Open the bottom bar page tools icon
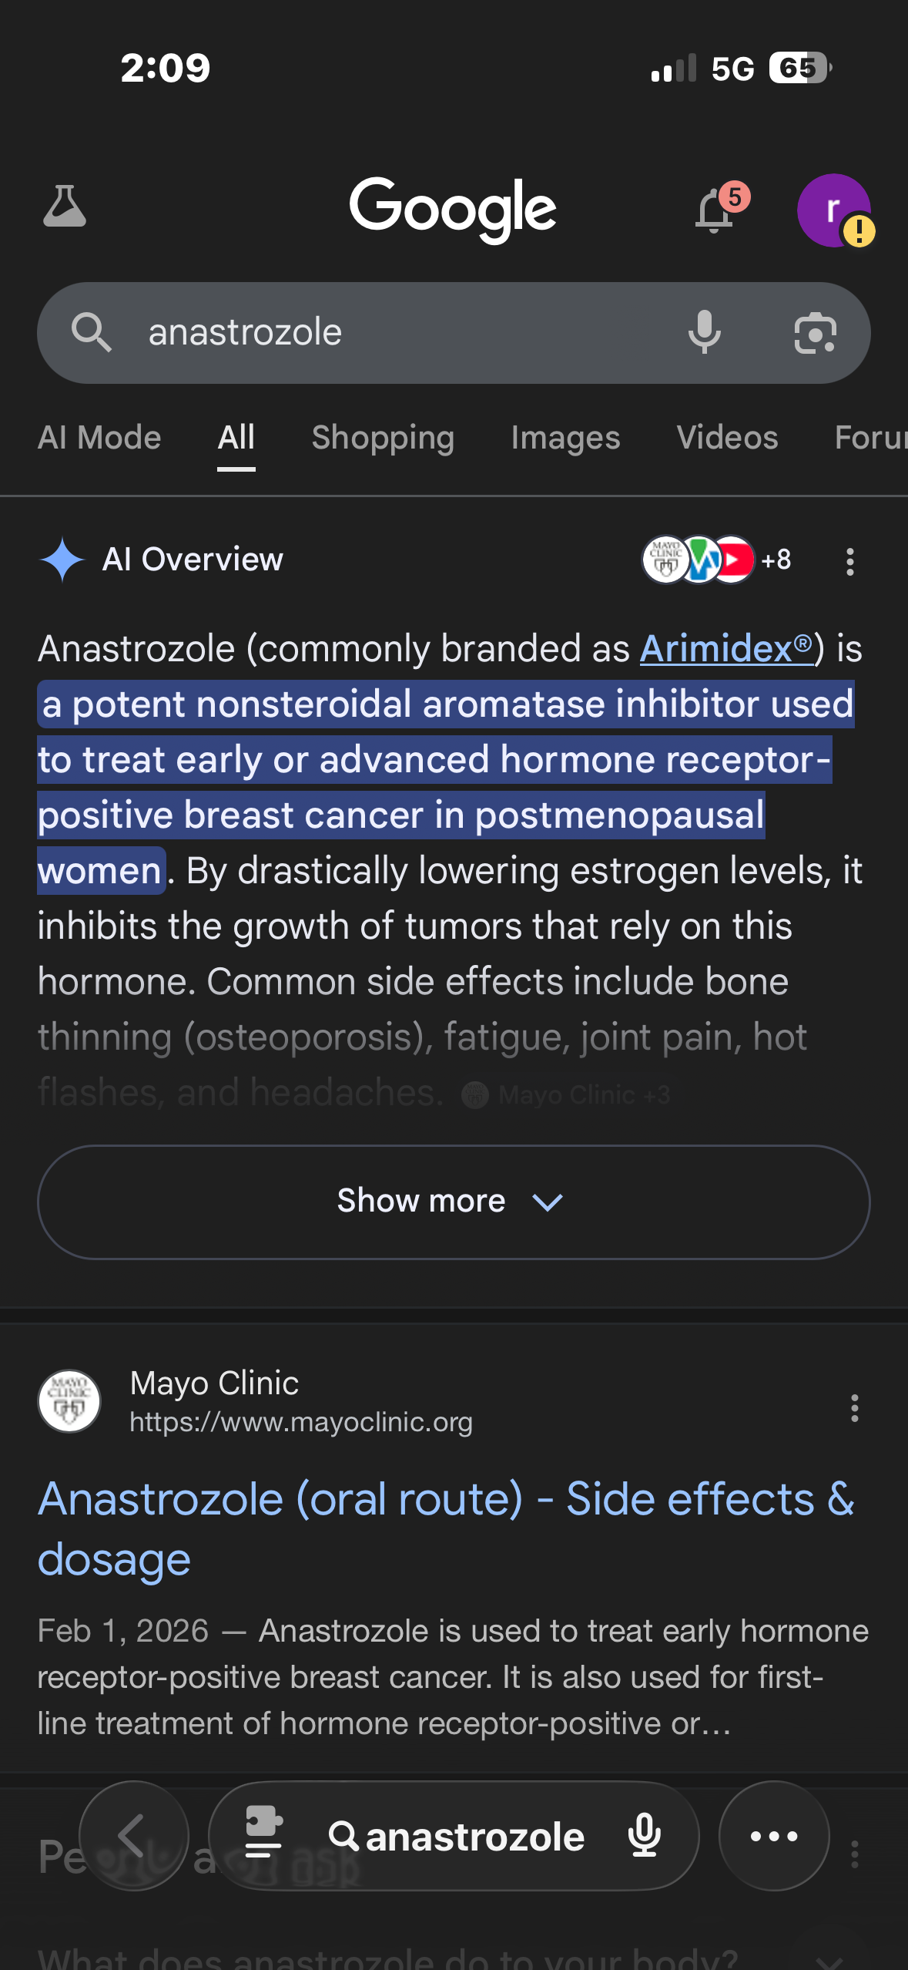The width and height of the screenshot is (908, 1970). [x=263, y=1835]
